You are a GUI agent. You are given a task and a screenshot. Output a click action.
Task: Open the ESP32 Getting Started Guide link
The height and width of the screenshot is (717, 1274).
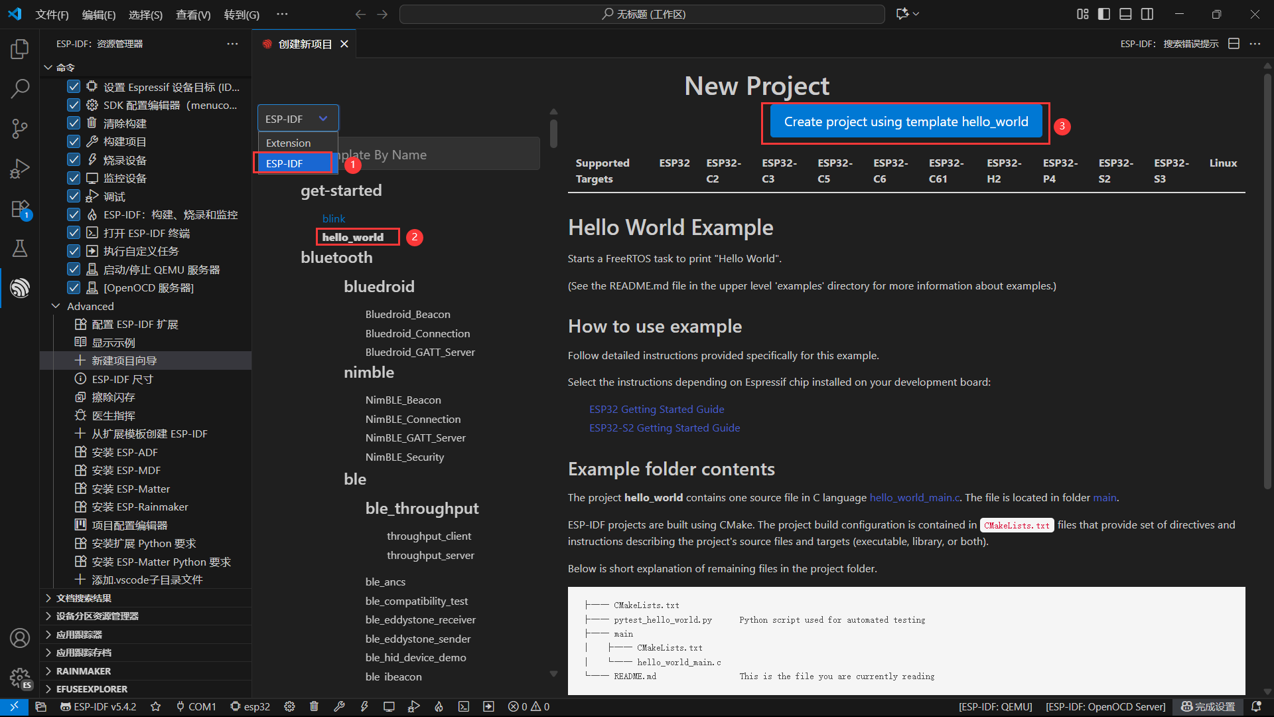pos(656,409)
